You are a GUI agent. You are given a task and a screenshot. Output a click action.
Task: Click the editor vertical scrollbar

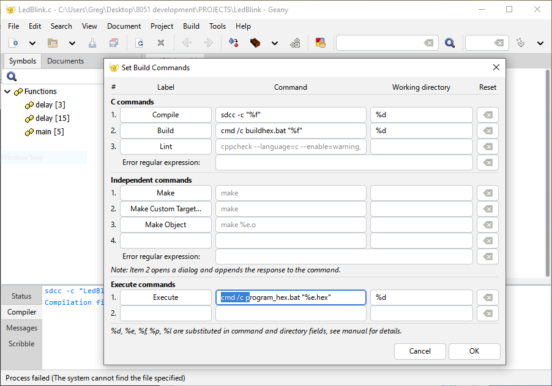pos(548,173)
